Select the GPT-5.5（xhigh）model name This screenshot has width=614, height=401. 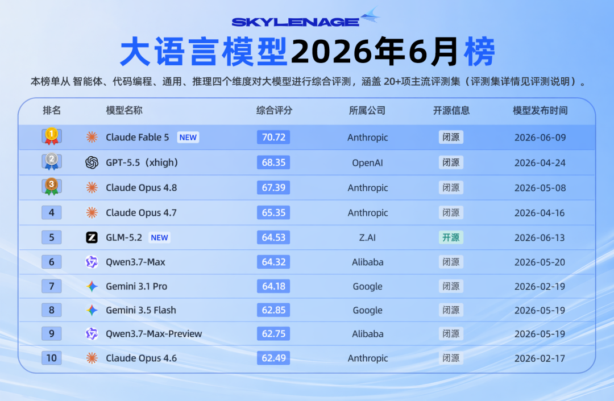pyautogui.click(x=142, y=162)
